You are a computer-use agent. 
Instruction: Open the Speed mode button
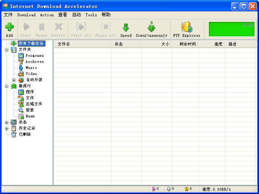(x=126, y=30)
